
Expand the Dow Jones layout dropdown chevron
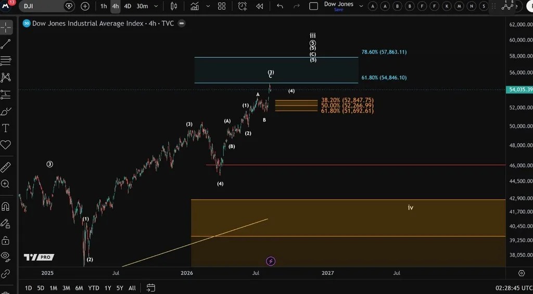click(361, 6)
